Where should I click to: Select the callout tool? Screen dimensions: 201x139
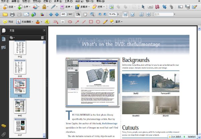click(56, 22)
